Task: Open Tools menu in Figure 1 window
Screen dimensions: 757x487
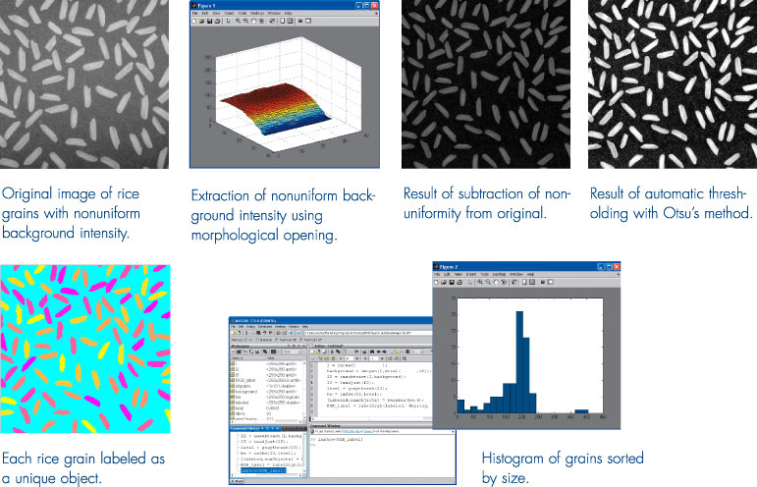Action: tap(243, 13)
